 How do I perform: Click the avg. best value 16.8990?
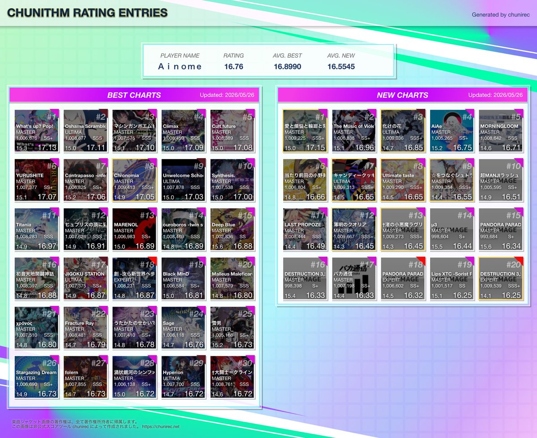287,67
